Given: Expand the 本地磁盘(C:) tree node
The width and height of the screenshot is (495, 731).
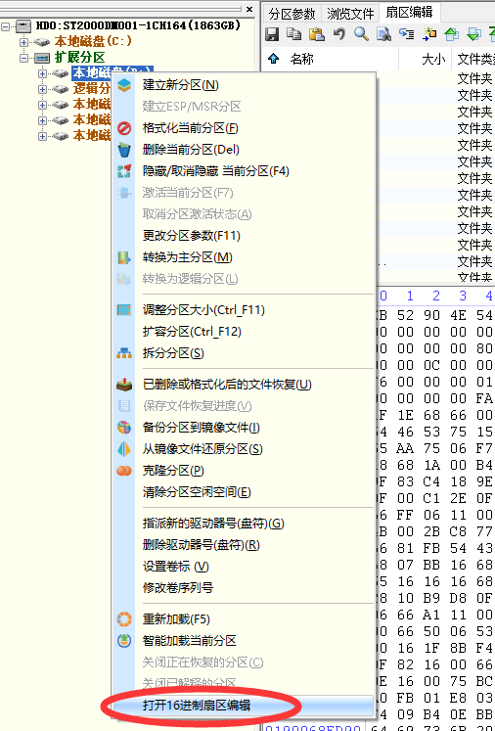Looking at the screenshot, I should (23, 42).
